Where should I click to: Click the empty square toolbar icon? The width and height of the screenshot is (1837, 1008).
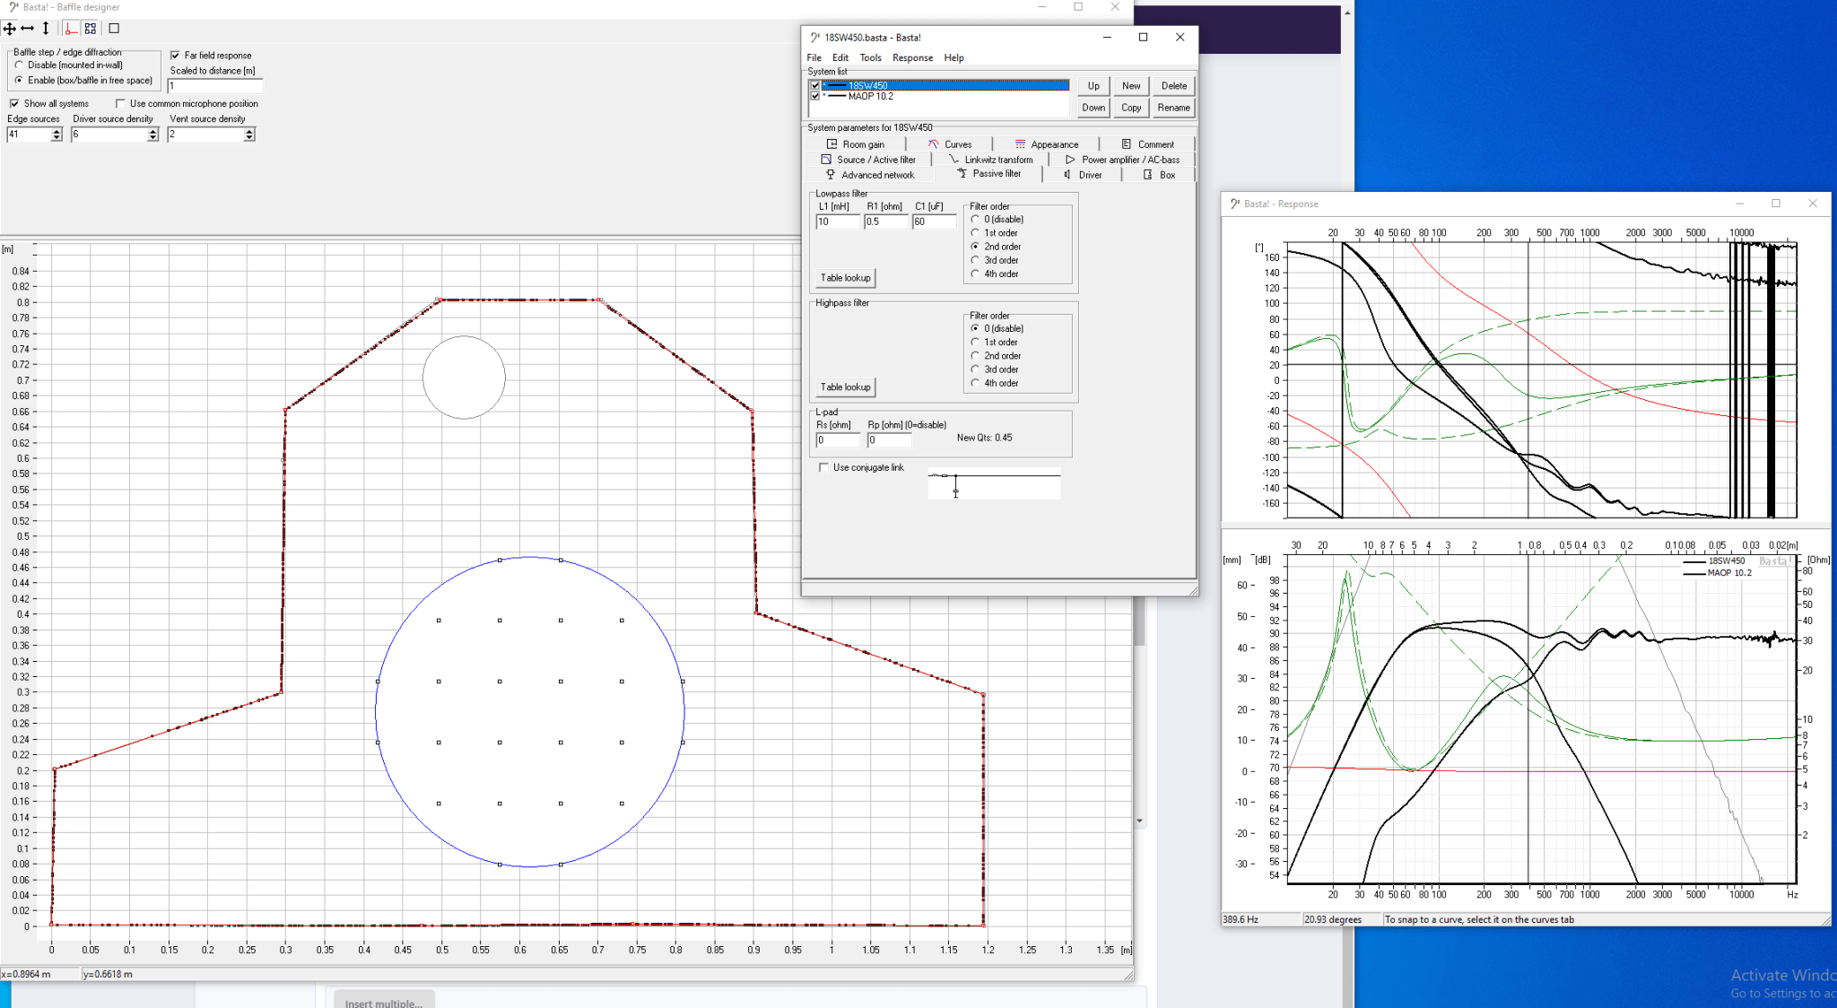point(114,29)
